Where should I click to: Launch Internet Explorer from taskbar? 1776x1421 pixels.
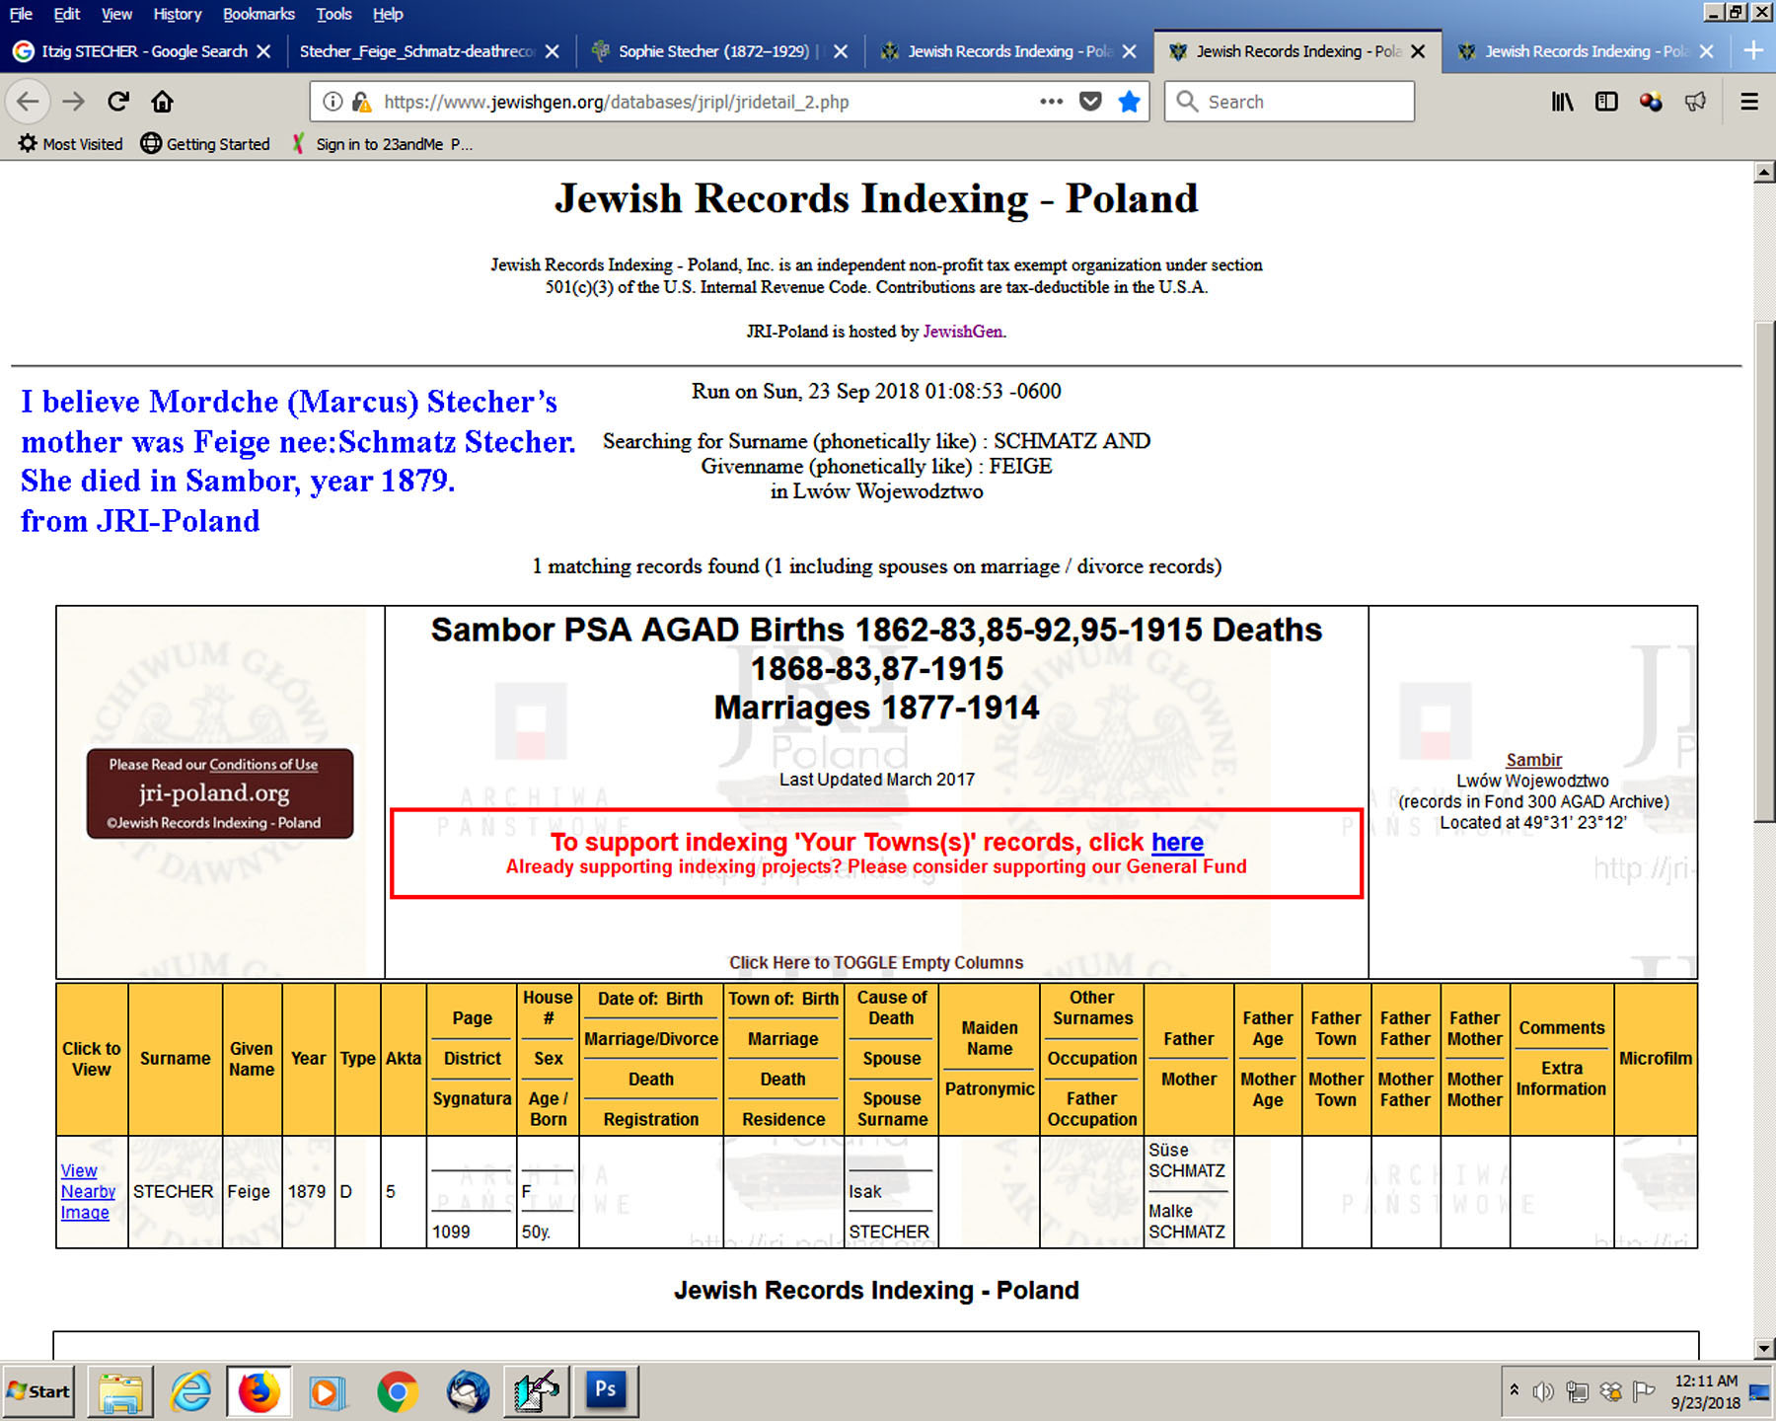[190, 1391]
